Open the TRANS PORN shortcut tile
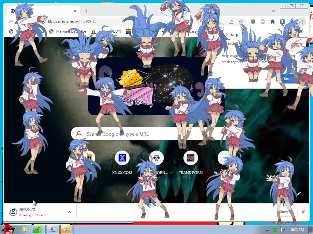The height and width of the screenshot is (234, 313). (x=191, y=163)
